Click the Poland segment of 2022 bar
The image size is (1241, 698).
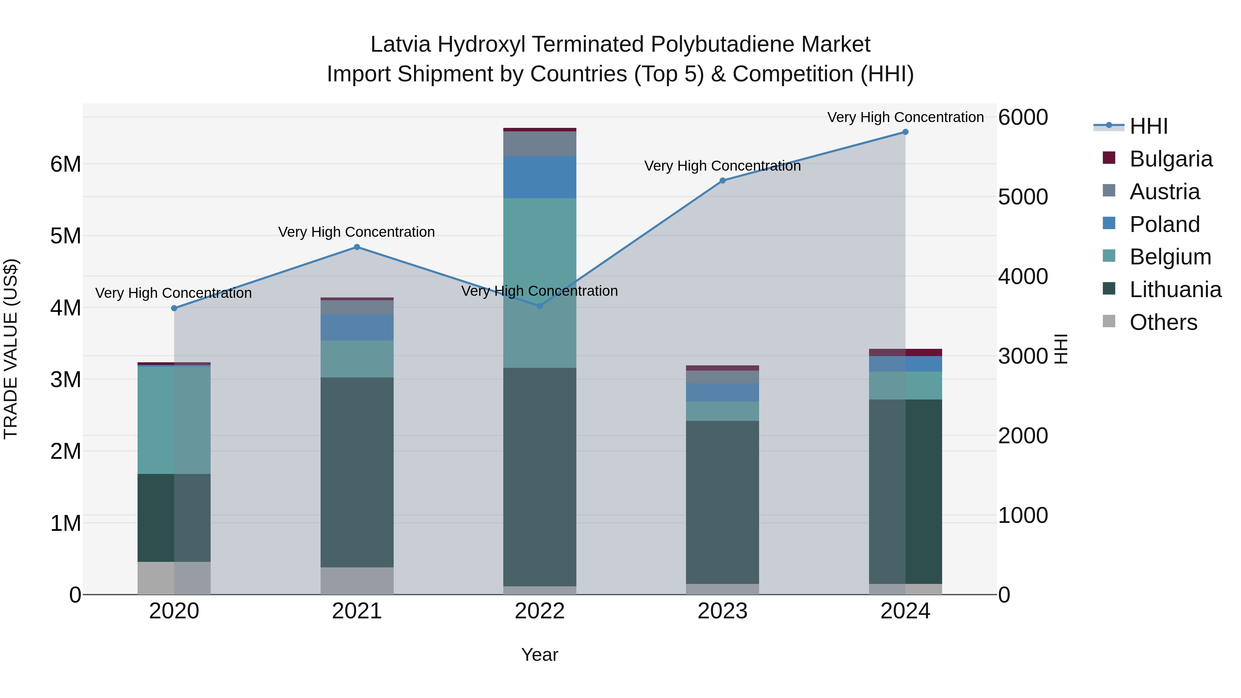[540, 177]
